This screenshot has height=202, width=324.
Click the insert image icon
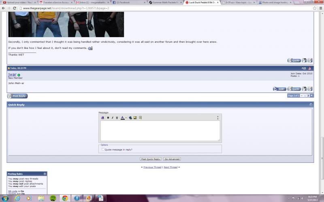(135, 118)
